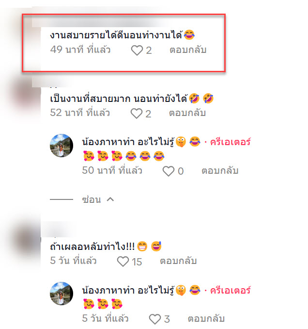Like the comment posted 49 minutes ago

pos(137,50)
